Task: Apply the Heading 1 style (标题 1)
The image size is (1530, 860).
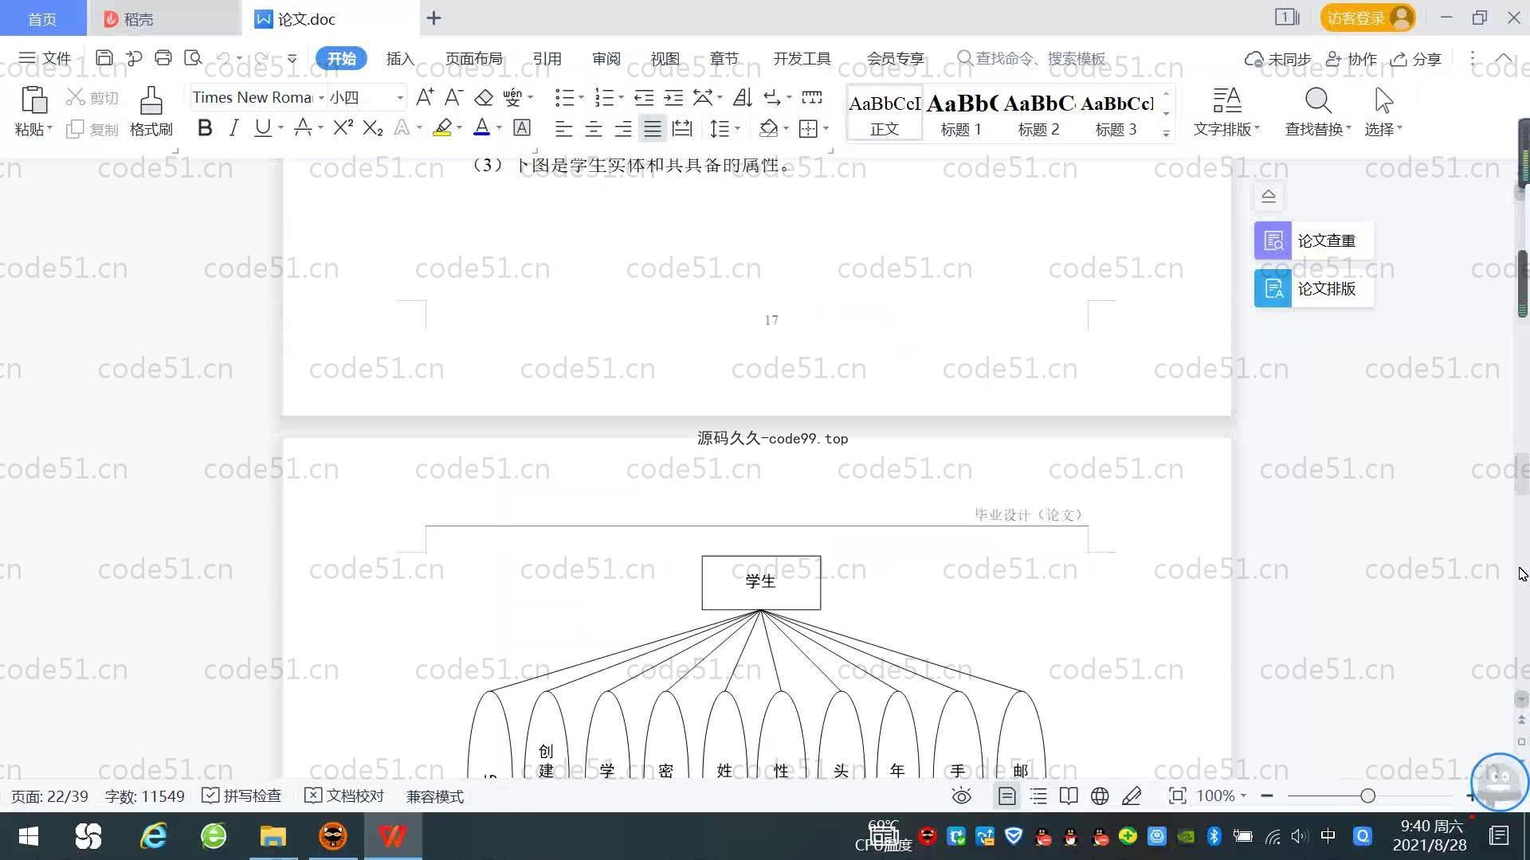Action: (x=961, y=113)
